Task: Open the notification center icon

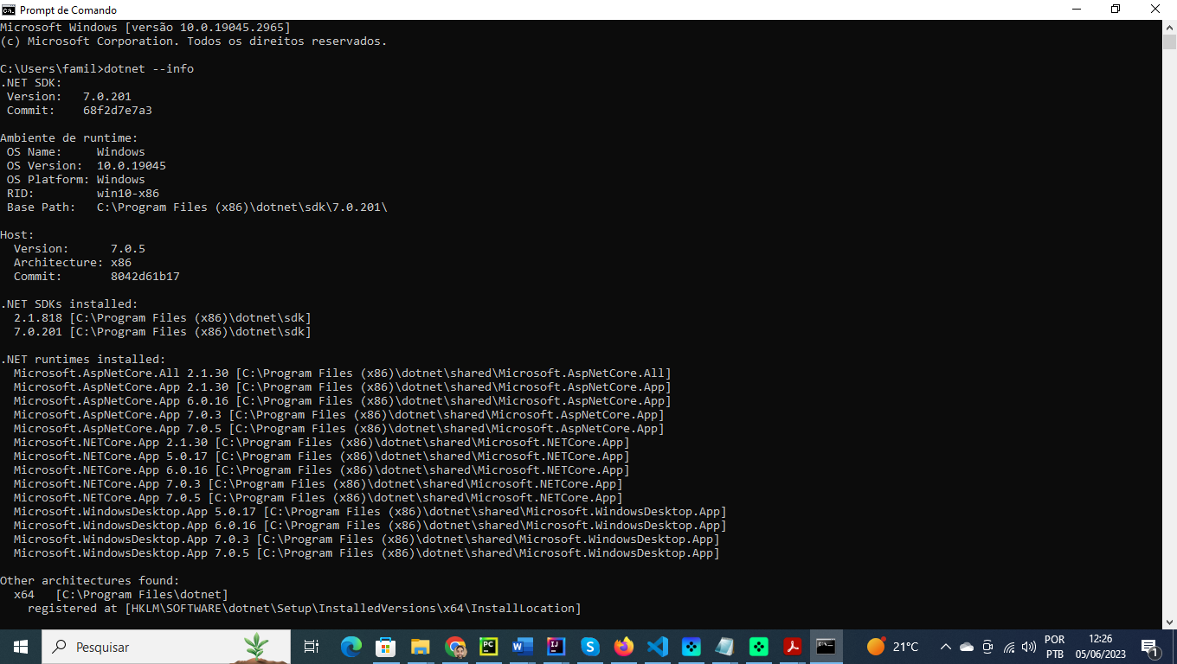Action: click(1150, 647)
